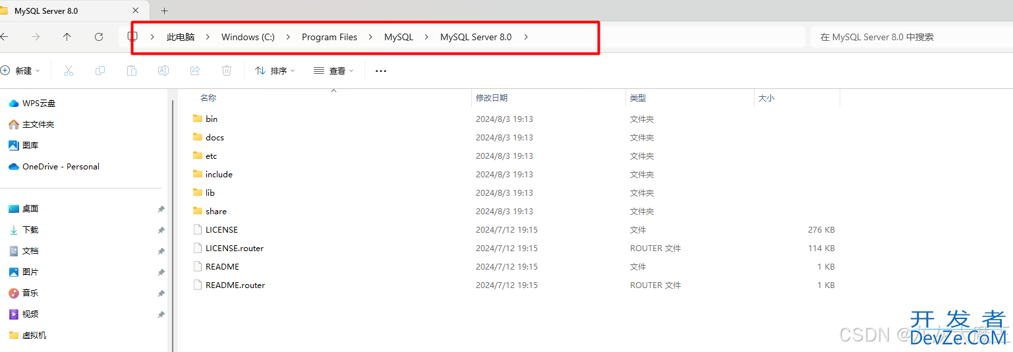
Task: Open 音乐 Music in quick access
Action: coord(24,293)
